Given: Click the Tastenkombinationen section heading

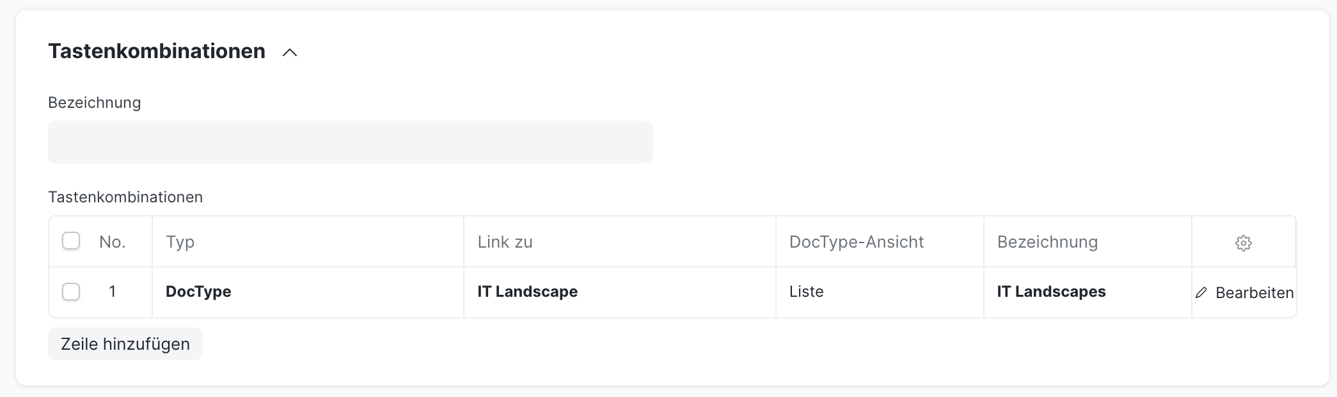Looking at the screenshot, I should [157, 51].
